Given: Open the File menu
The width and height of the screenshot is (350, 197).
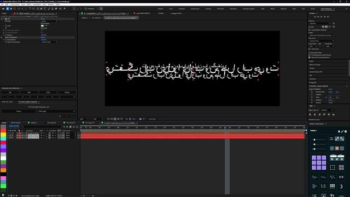Looking at the screenshot, I should [2, 4].
